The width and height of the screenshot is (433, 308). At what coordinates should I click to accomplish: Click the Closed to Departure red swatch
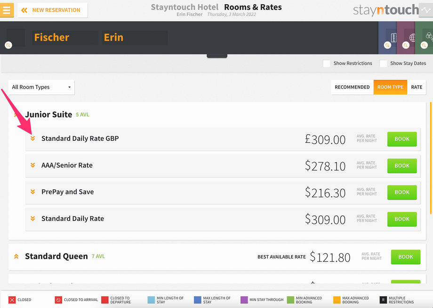point(104,300)
